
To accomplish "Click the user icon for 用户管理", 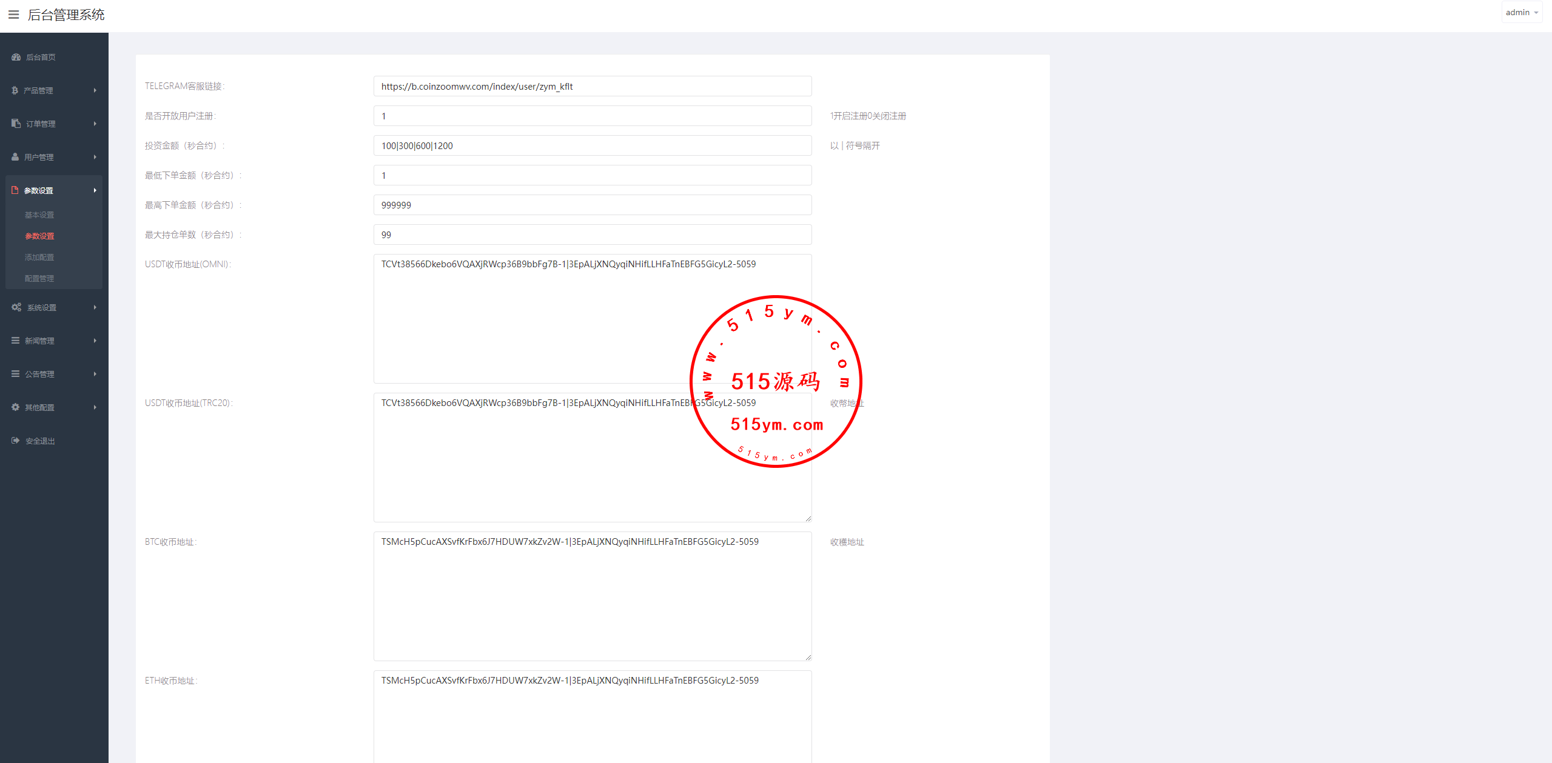I will [x=15, y=157].
